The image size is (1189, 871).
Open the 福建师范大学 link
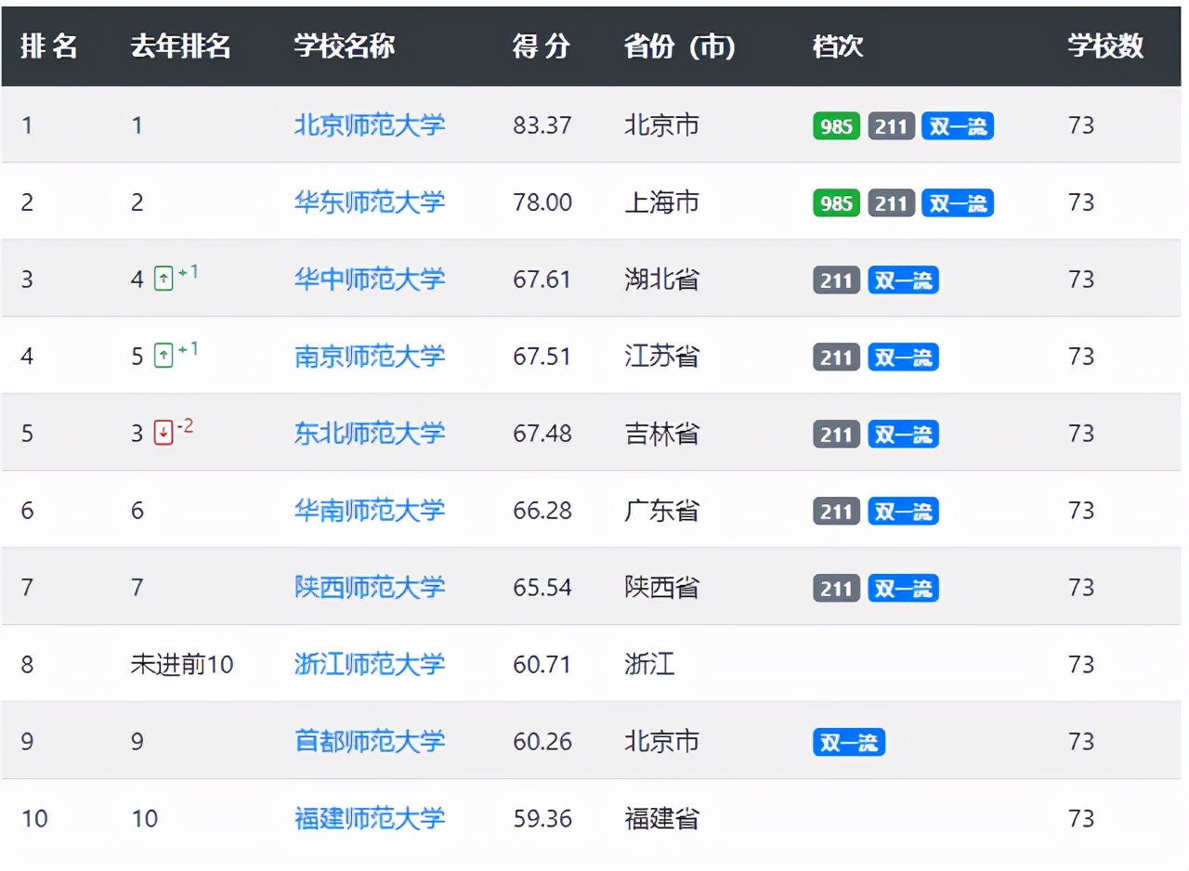coord(370,819)
